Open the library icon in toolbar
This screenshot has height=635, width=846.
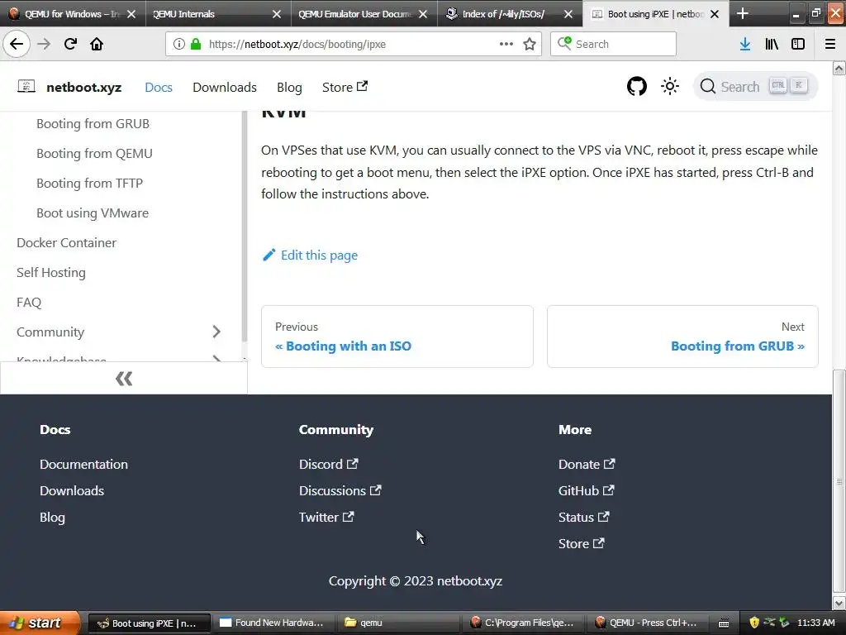(x=772, y=44)
